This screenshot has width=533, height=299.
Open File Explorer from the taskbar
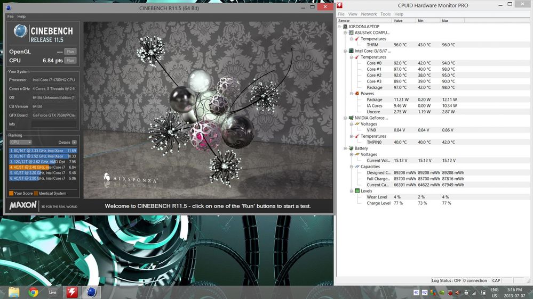tap(14, 292)
